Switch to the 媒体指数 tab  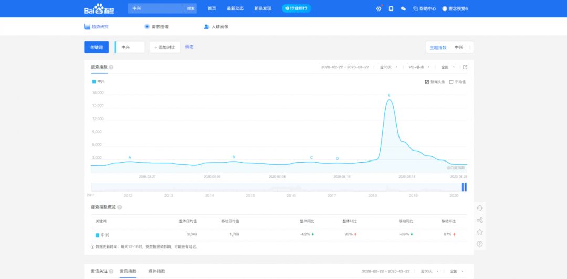pos(156,271)
